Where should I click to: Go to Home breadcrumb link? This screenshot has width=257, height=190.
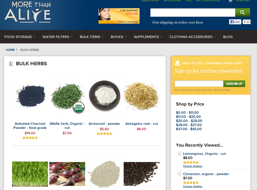click(10, 50)
